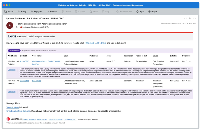The image size is (201, 131).
Task: Click the 'Judge XYZ' cell
Action: pyautogui.click(x=111, y=61)
